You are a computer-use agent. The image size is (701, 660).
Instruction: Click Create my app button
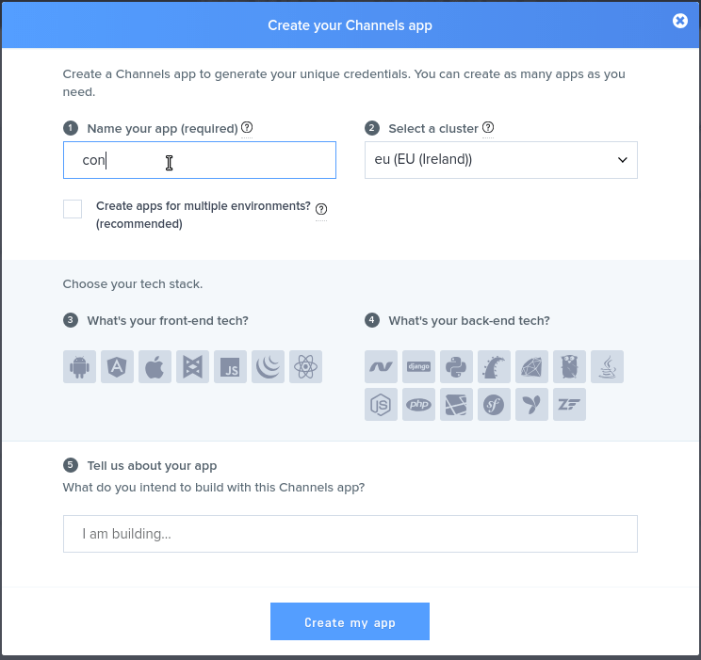point(350,621)
